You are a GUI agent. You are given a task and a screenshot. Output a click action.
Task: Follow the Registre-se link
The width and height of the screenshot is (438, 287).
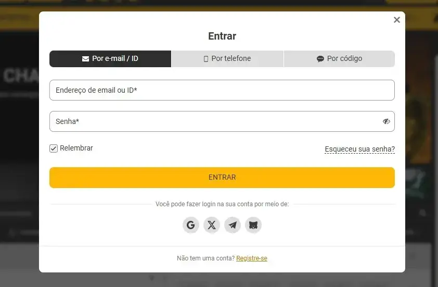point(252,258)
